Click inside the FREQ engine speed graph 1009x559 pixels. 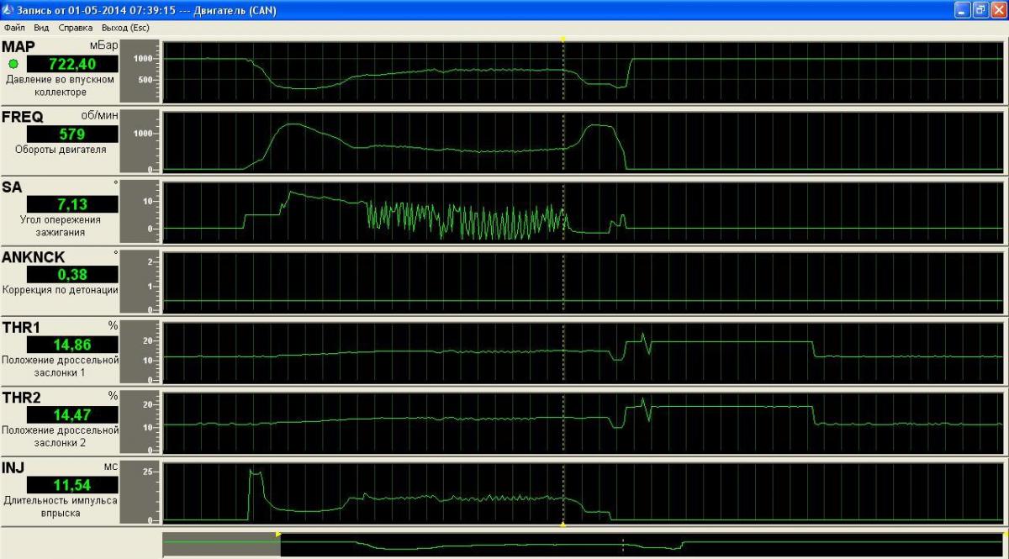[583, 141]
